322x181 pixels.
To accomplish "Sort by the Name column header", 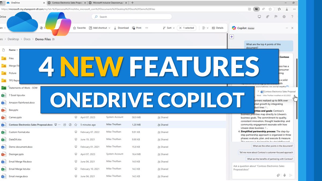I will pos(13,50).
